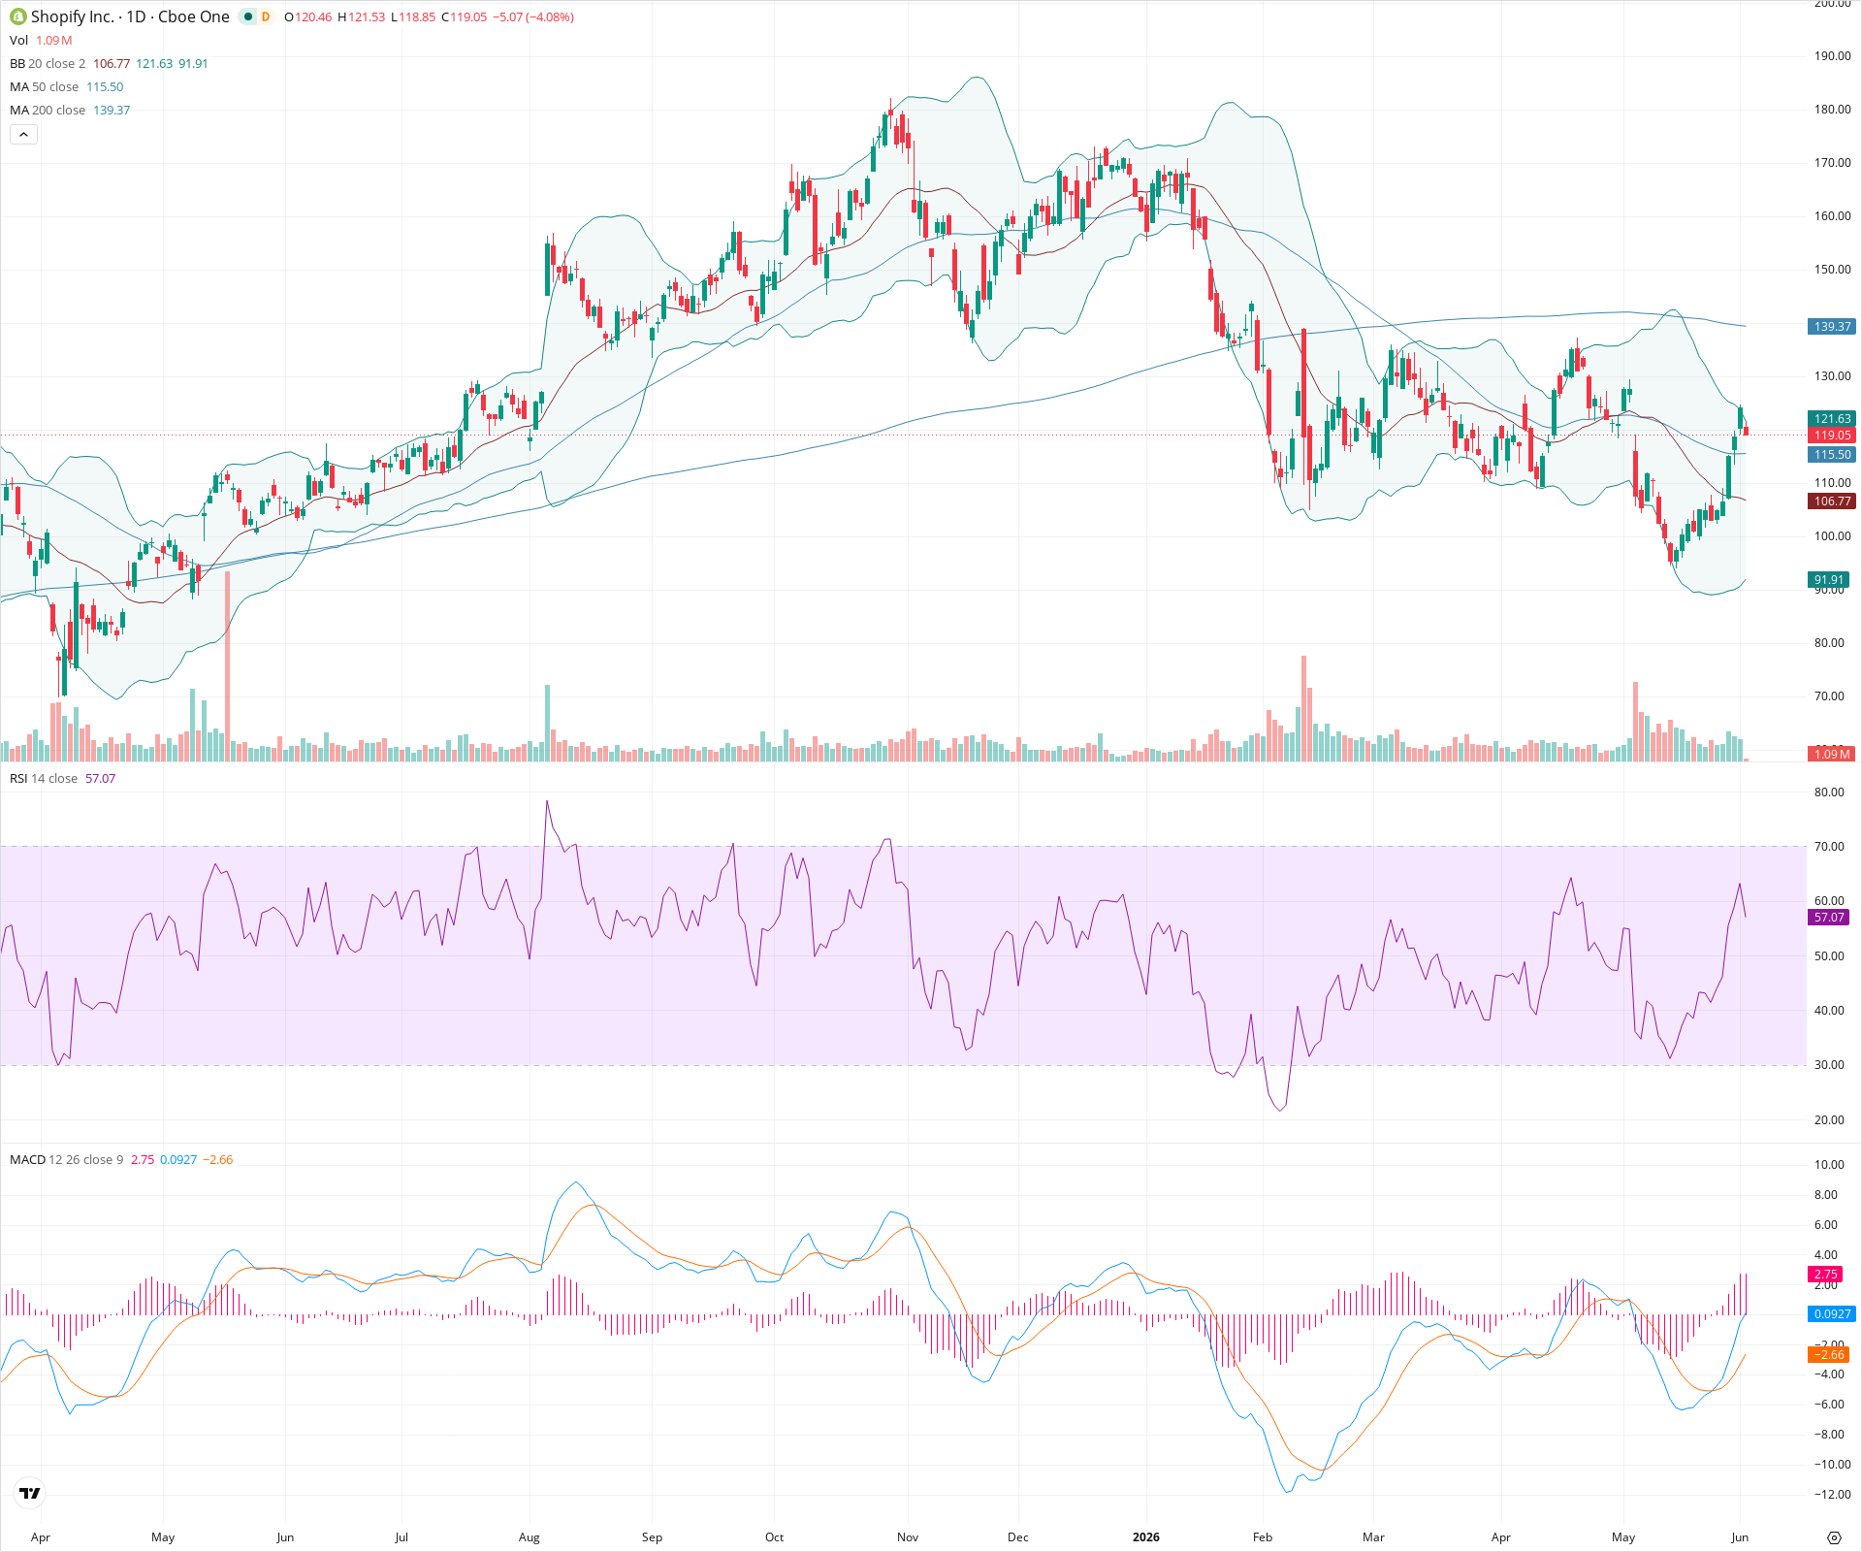Click the green market status dot
Image resolution: width=1862 pixels, height=1552 pixels.
[248, 16]
